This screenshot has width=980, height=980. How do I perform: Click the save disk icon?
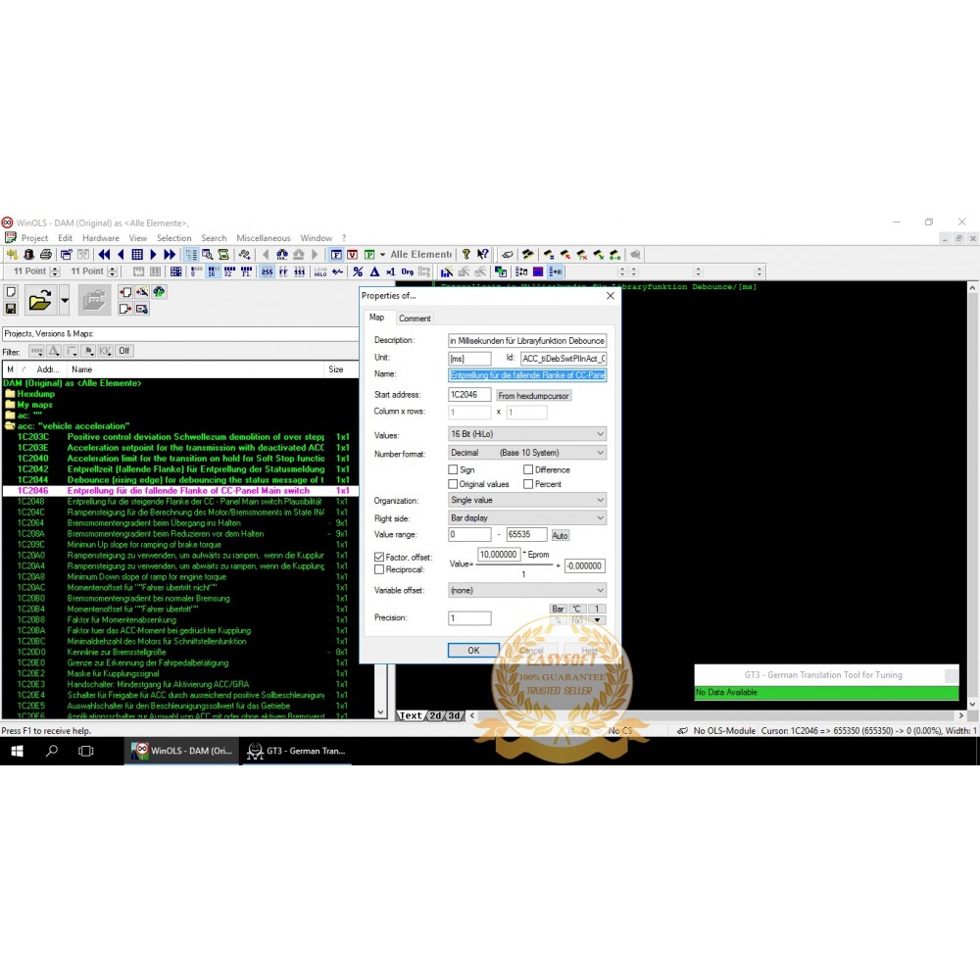point(11,309)
